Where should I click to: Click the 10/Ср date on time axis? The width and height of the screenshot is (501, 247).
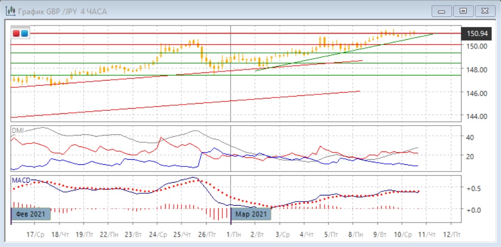click(402, 235)
